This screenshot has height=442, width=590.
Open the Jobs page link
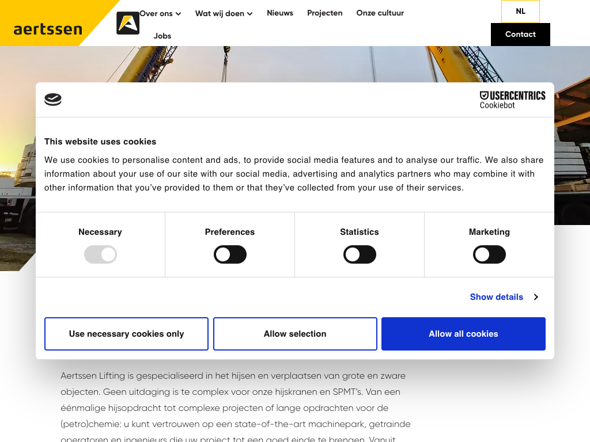click(x=162, y=36)
